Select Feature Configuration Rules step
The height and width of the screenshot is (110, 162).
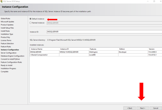pyautogui.click(x=11, y=62)
